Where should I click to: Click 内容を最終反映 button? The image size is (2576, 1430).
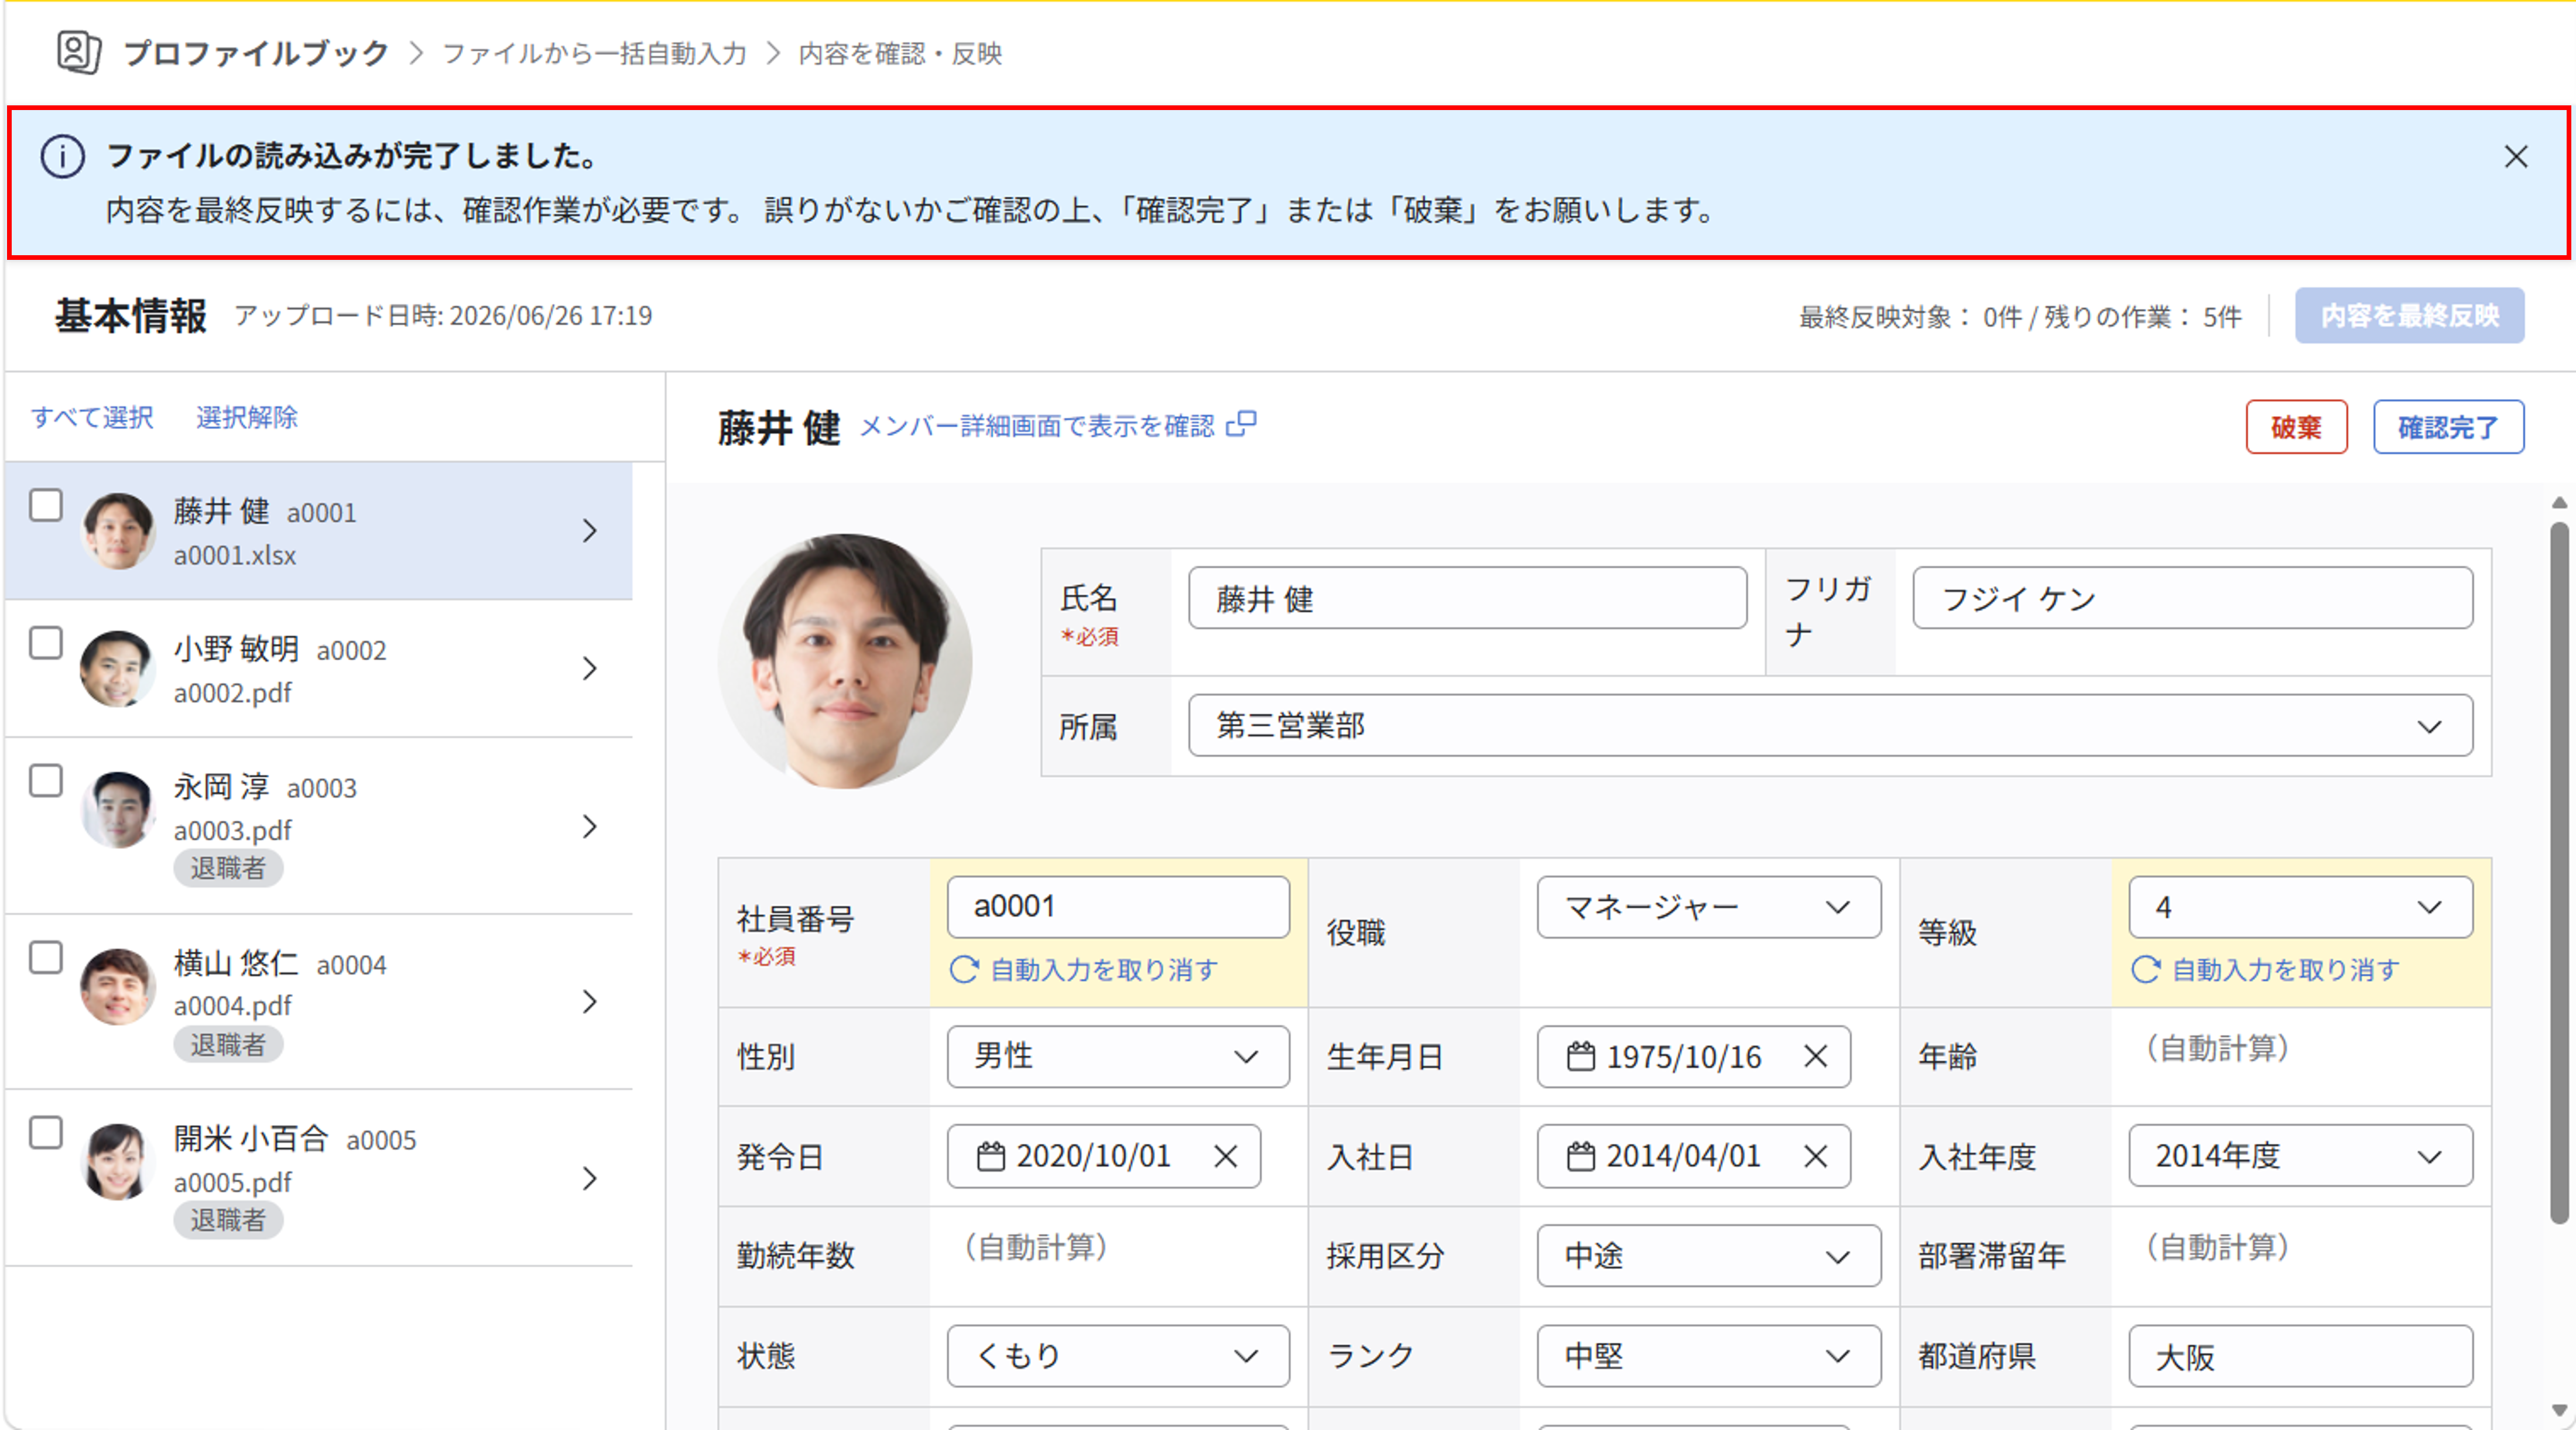[x=2409, y=316]
